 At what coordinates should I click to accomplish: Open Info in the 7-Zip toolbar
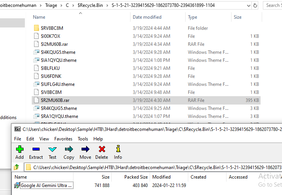click(118, 152)
